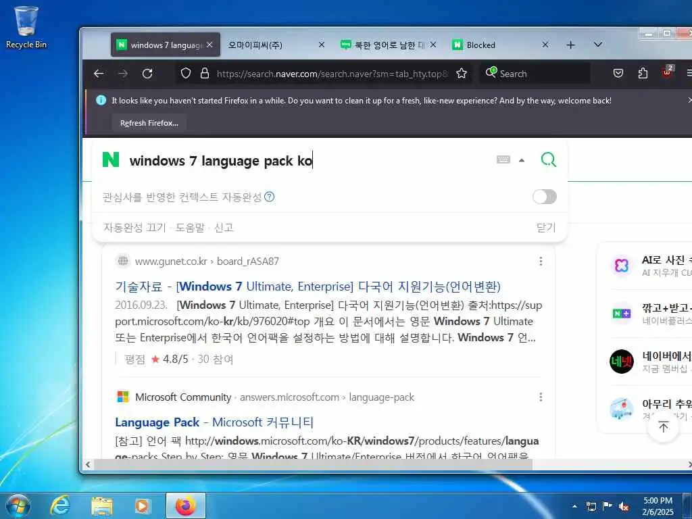The height and width of the screenshot is (519, 692).
Task: Click the 평점 4.8/5 rating text
Action: pos(178,360)
